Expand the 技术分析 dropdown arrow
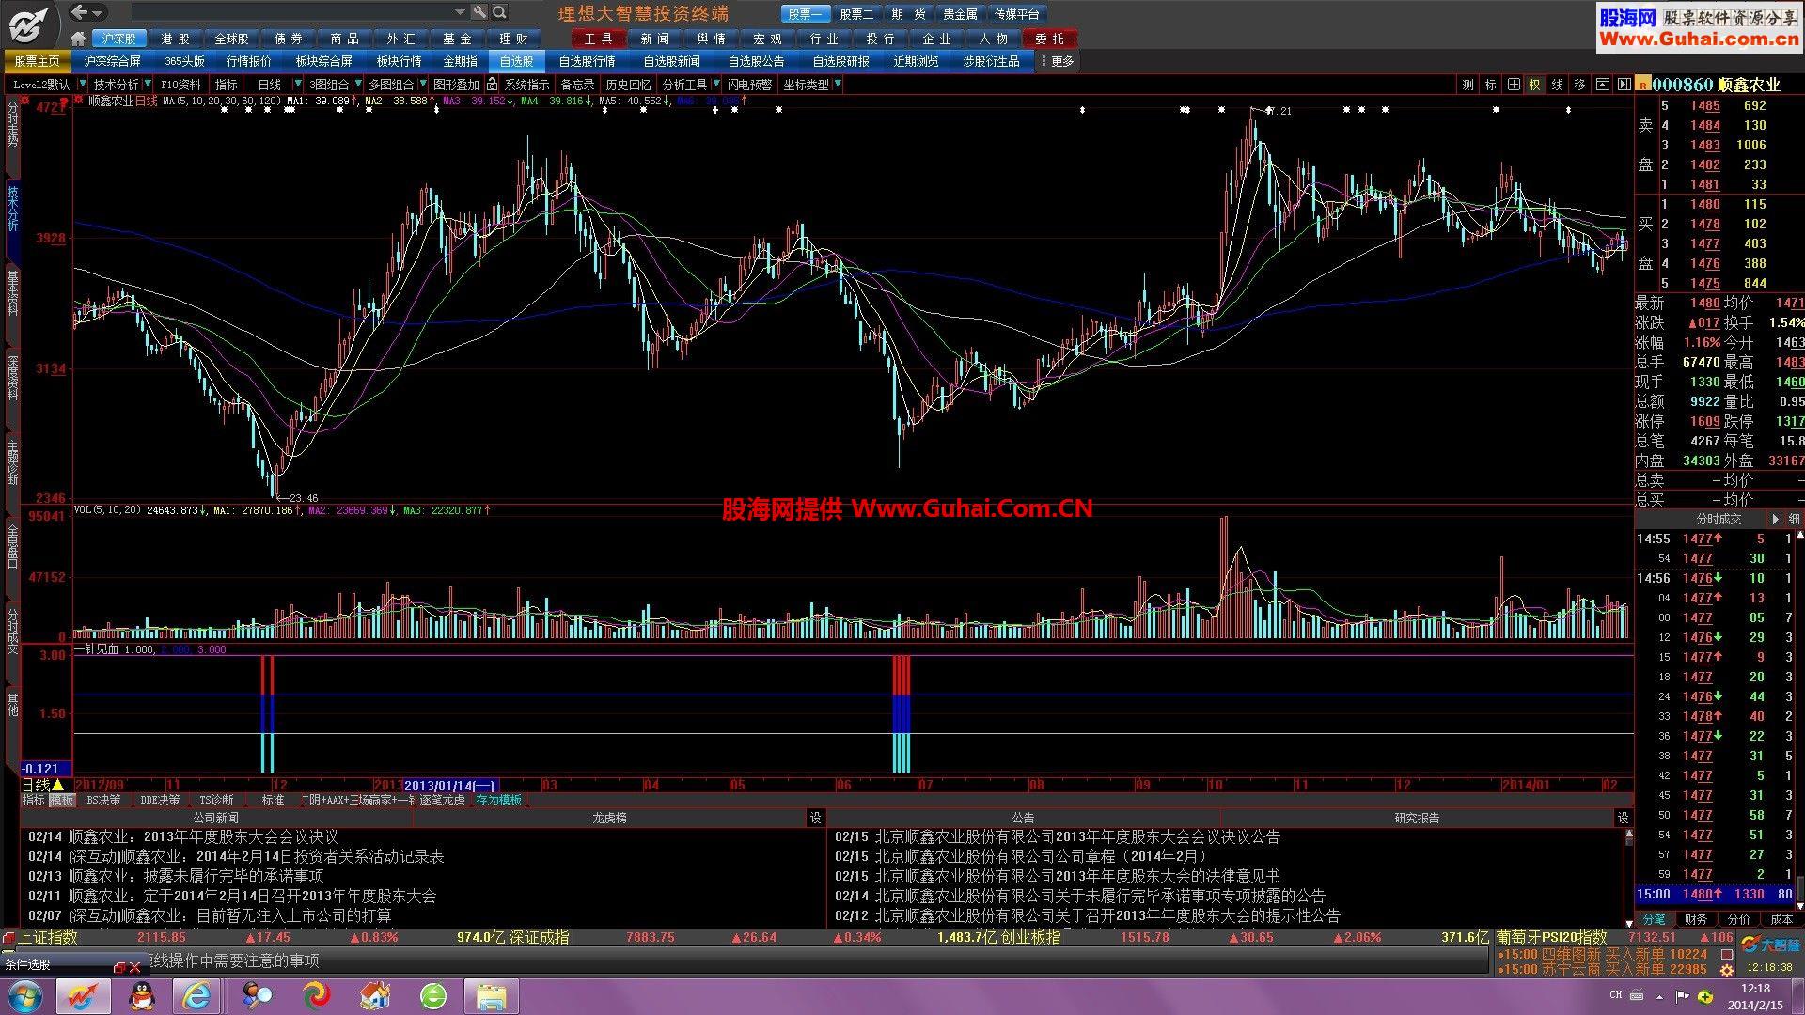This screenshot has height=1015, width=1805. coord(146,85)
